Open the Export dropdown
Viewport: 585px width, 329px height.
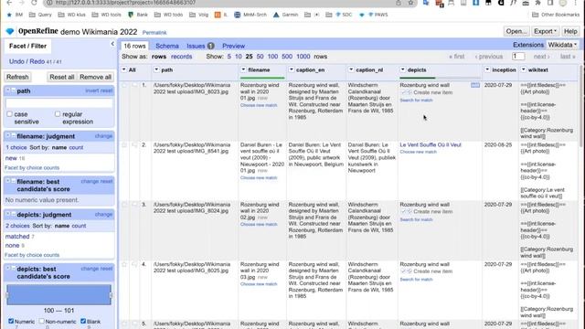coord(545,31)
